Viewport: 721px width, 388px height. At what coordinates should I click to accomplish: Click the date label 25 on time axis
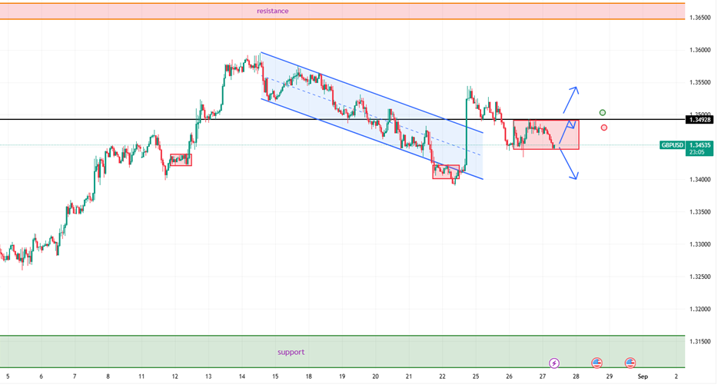pos(476,376)
